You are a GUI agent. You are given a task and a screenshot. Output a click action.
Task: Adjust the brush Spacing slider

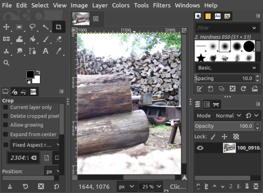click(x=225, y=78)
